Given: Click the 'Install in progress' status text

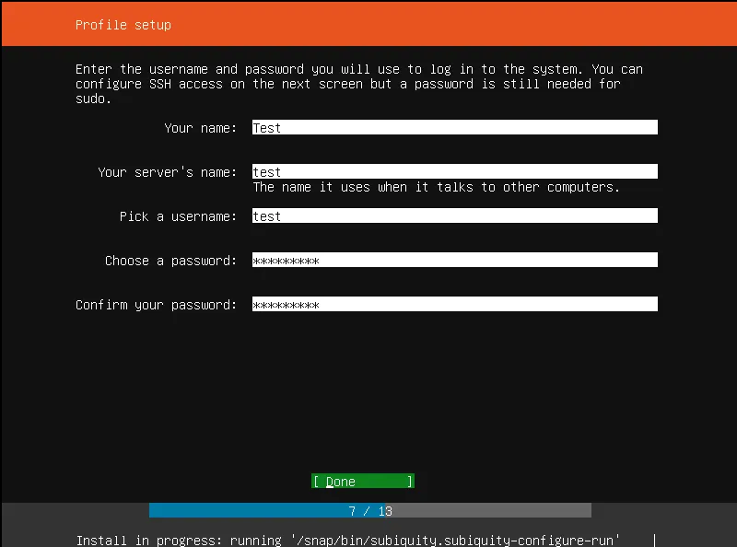Looking at the screenshot, I should coord(145,540).
